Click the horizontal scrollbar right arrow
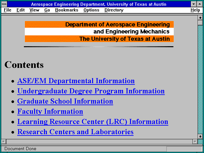This screenshot has width=204, height=153. point(195,142)
